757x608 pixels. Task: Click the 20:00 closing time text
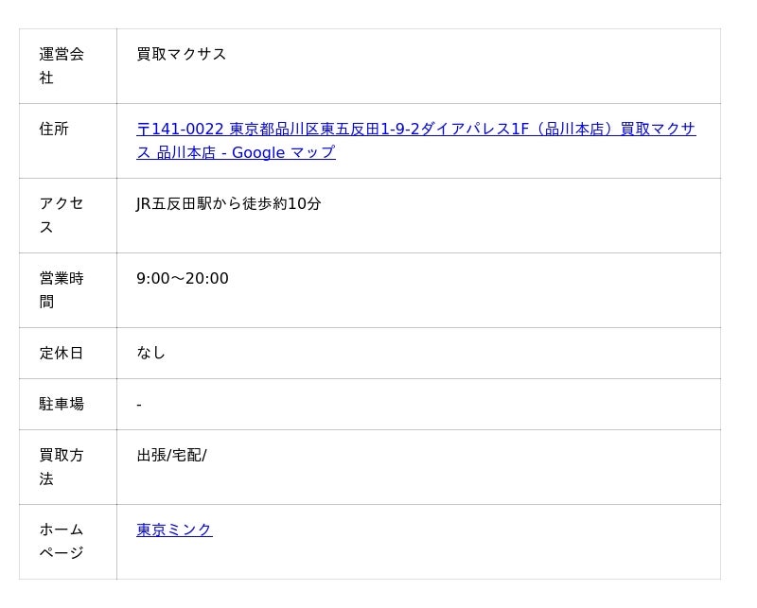click(207, 278)
